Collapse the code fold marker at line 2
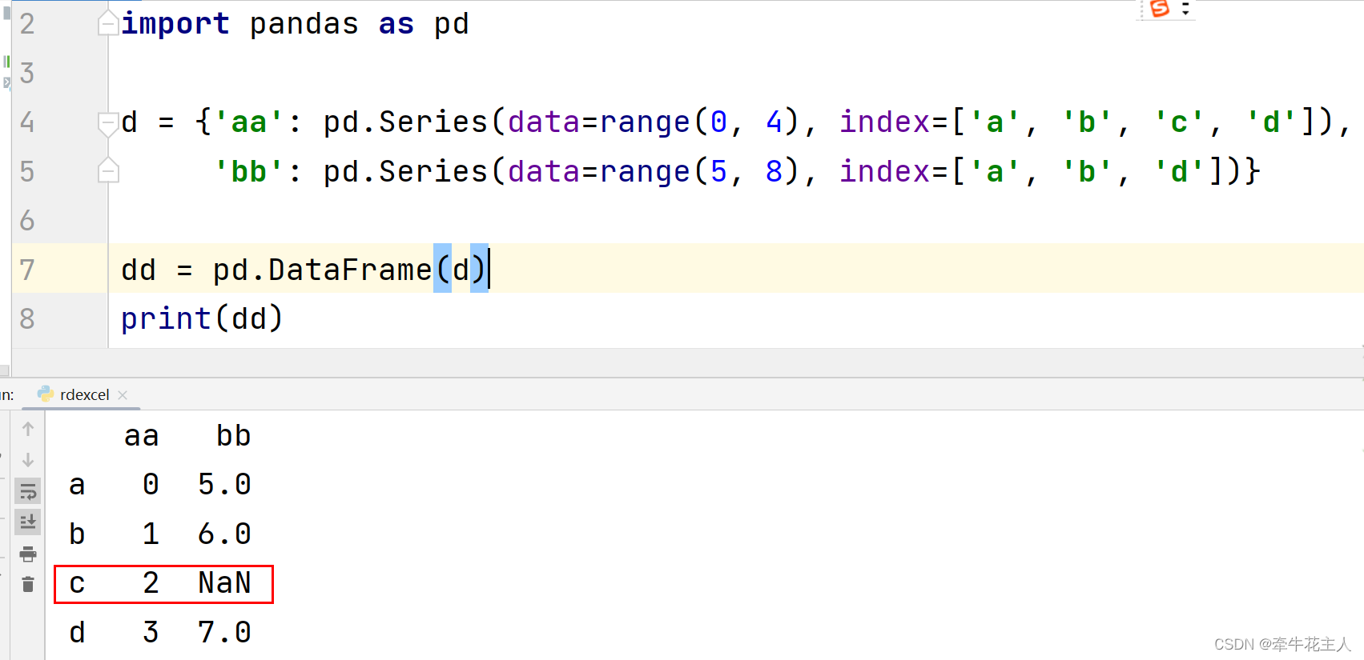This screenshot has width=1364, height=660. coord(108,24)
